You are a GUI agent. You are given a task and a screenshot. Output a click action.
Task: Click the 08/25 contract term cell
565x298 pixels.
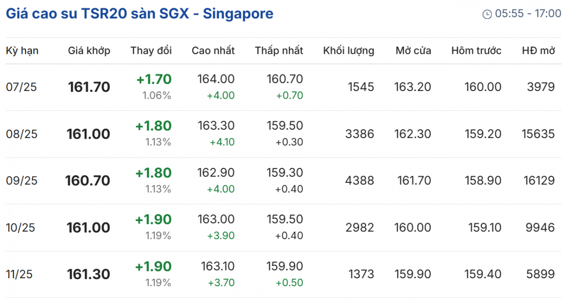(21, 134)
